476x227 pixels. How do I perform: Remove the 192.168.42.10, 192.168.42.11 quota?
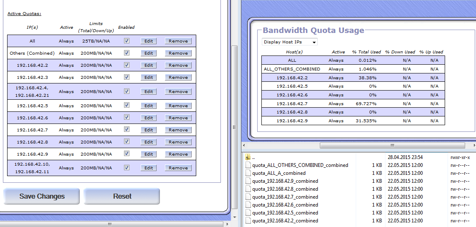[x=178, y=168]
